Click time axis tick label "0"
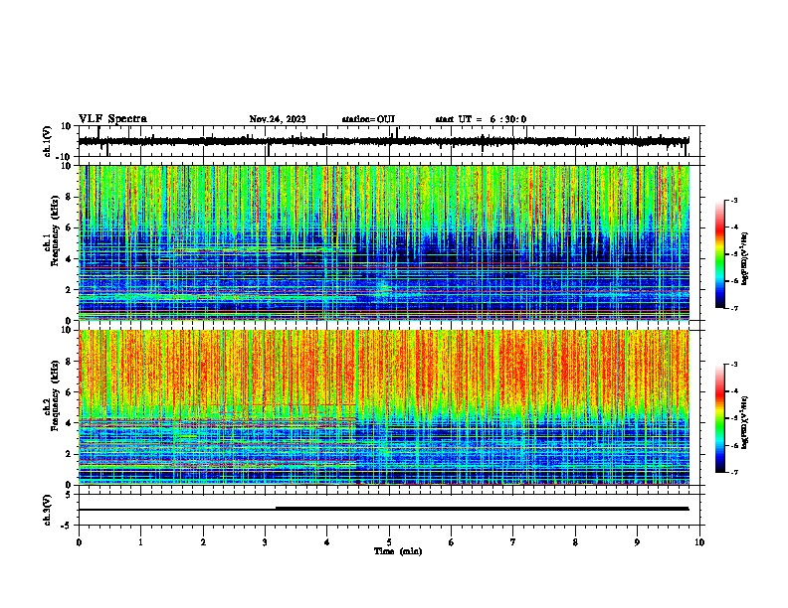 [x=79, y=542]
